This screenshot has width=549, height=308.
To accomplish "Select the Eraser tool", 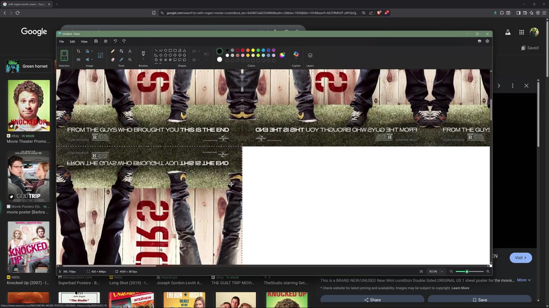I will (x=113, y=59).
